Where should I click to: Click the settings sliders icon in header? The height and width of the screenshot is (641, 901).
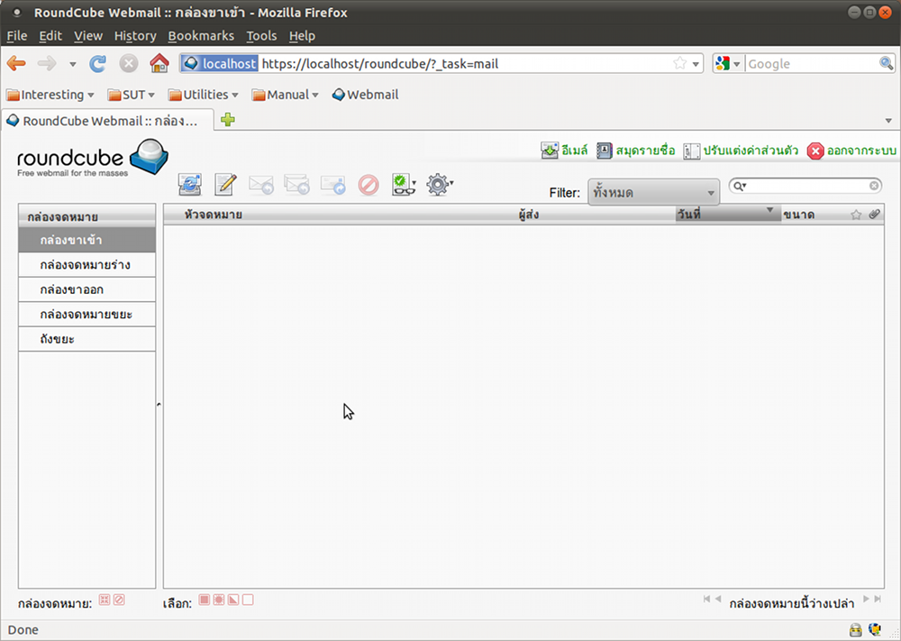coord(691,151)
